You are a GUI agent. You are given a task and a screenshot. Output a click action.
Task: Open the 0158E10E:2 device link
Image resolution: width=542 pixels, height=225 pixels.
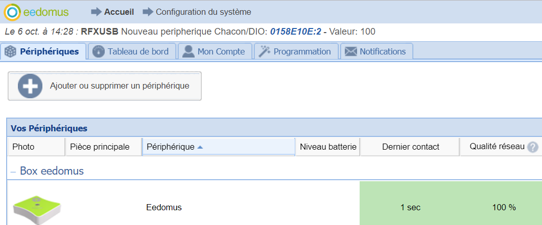pos(296,32)
